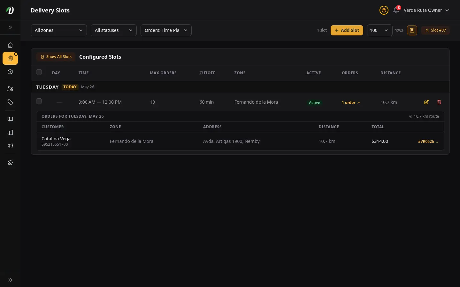Open the highlighted orders clipboard sidebar icon
Viewport: 460px width, 287px height.
pos(10,58)
